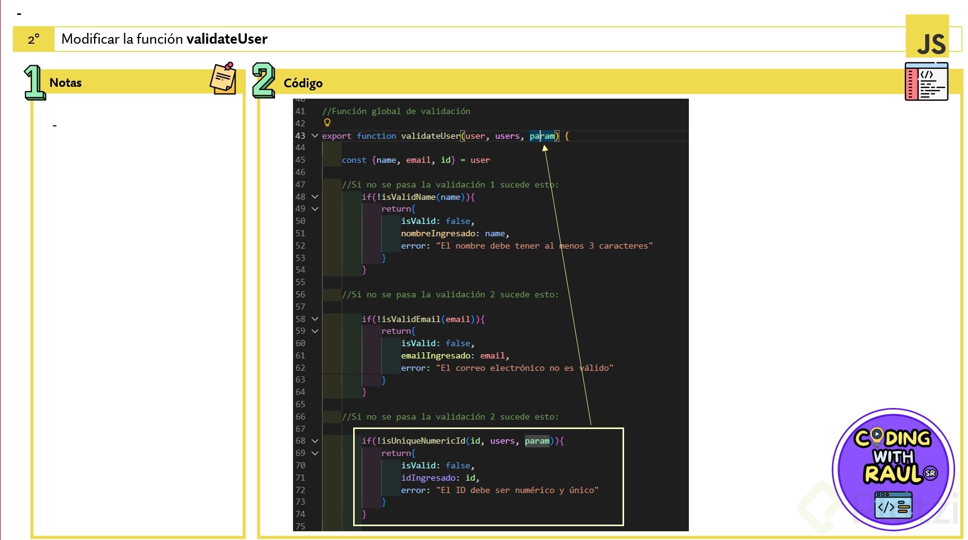The width and height of the screenshot is (968, 540).
Task: Click the sticky note icon beside Notas
Action: (223, 78)
